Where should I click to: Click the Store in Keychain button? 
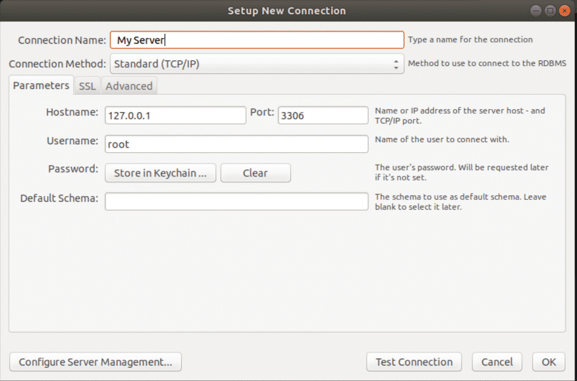click(x=160, y=173)
